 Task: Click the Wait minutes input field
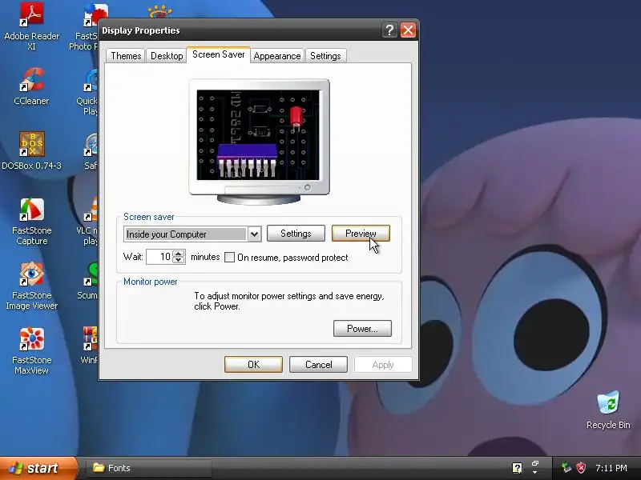point(159,257)
